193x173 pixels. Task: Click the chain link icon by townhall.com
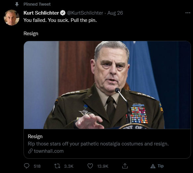pos(30,151)
